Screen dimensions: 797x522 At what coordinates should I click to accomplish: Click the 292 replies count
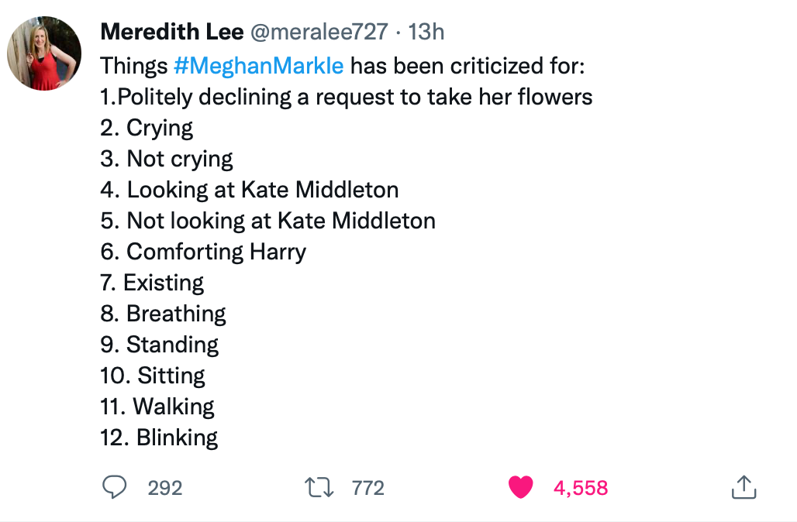164,488
